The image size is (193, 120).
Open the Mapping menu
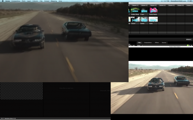[x=54, y=1]
